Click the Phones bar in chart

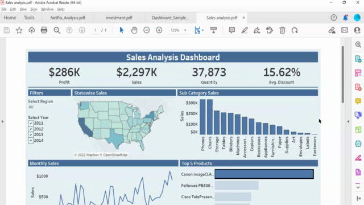pyautogui.click(x=202, y=117)
